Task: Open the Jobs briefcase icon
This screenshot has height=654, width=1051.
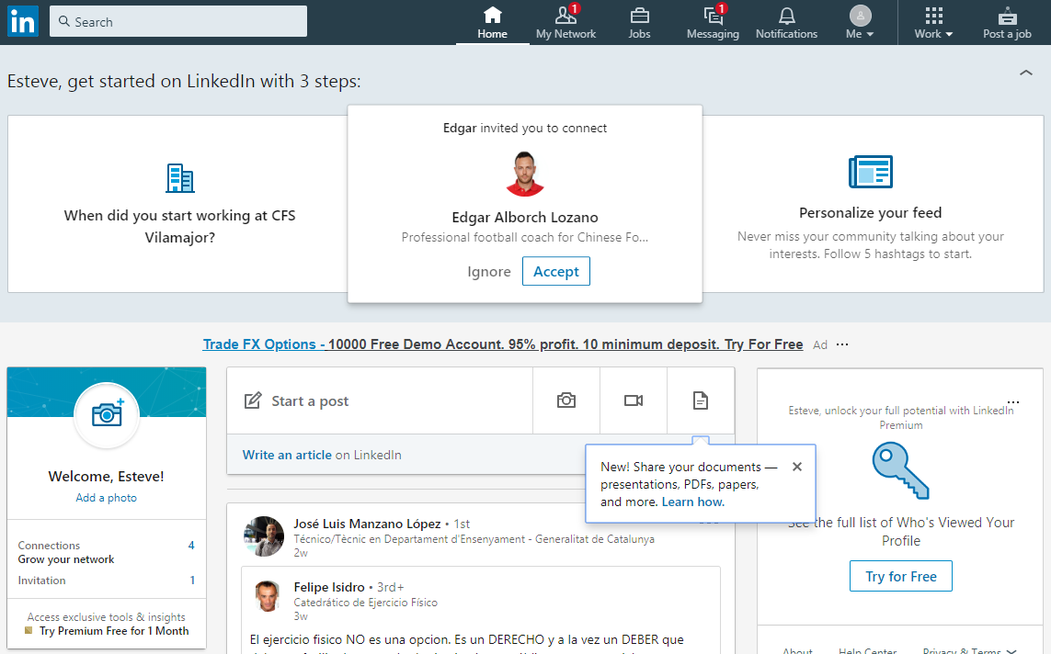Action: (x=639, y=17)
